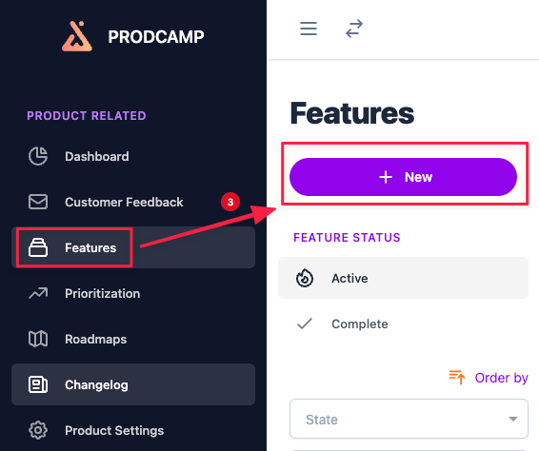Screen dimensions: 539x451
Task: Open the hamburger menu icon
Action: [x=309, y=29]
